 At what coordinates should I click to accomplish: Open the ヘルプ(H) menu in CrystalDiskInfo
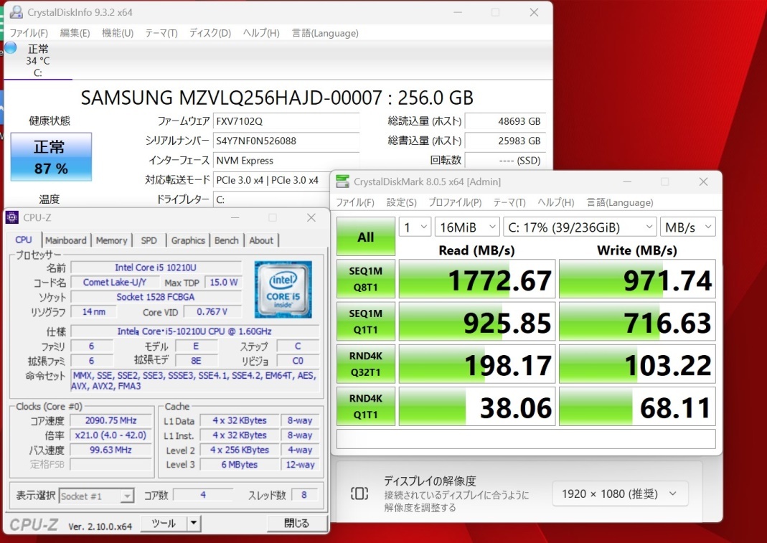tap(261, 33)
